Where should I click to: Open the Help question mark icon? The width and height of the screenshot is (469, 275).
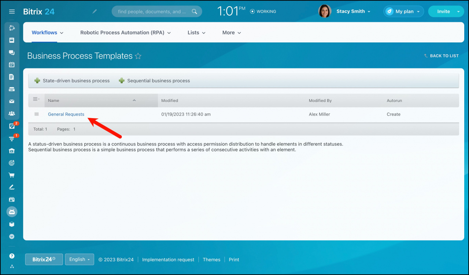[12, 256]
